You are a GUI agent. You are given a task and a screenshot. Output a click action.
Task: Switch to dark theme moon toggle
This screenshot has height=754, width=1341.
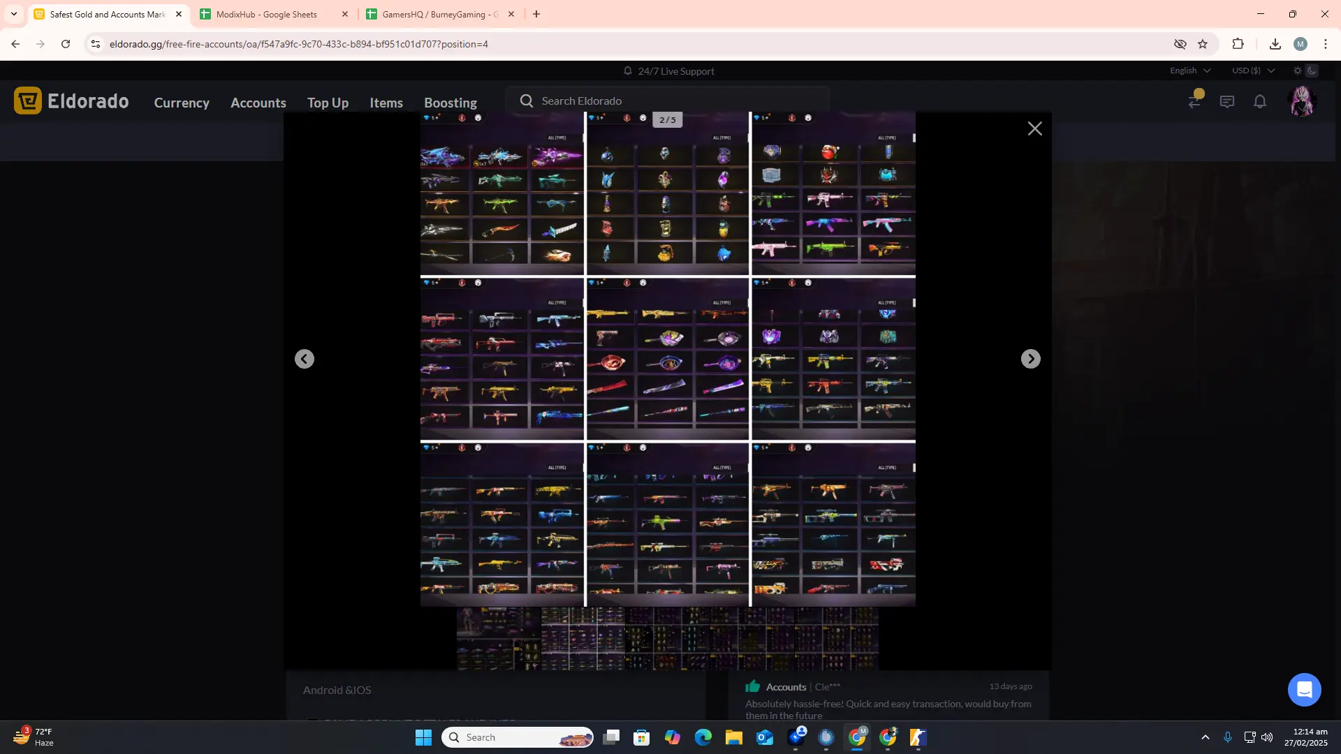click(x=1312, y=71)
